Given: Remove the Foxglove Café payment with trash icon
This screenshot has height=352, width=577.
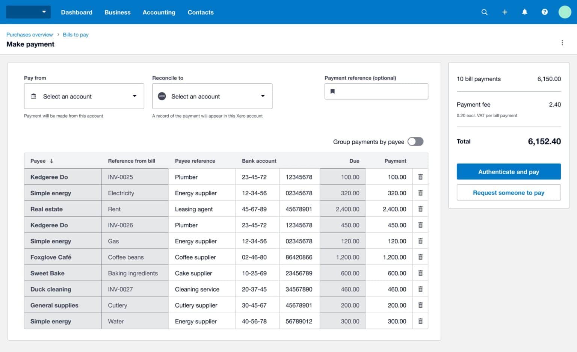Looking at the screenshot, I should coord(420,257).
